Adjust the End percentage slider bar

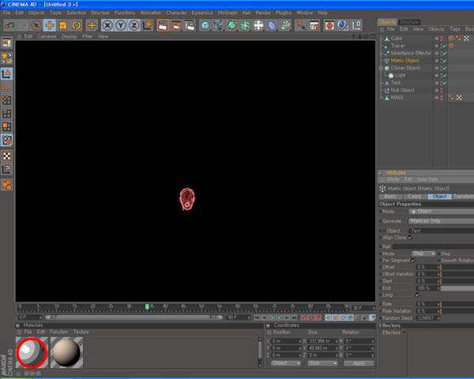[457, 288]
